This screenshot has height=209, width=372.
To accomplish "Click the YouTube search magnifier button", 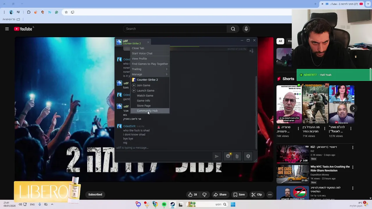I will (x=233, y=29).
